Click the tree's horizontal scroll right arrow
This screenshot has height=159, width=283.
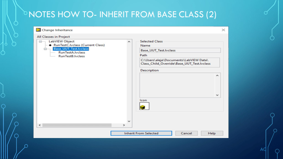[124, 125]
